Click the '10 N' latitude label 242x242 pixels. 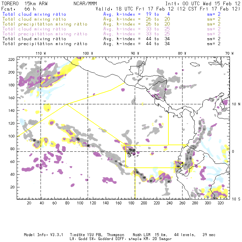[236, 104]
